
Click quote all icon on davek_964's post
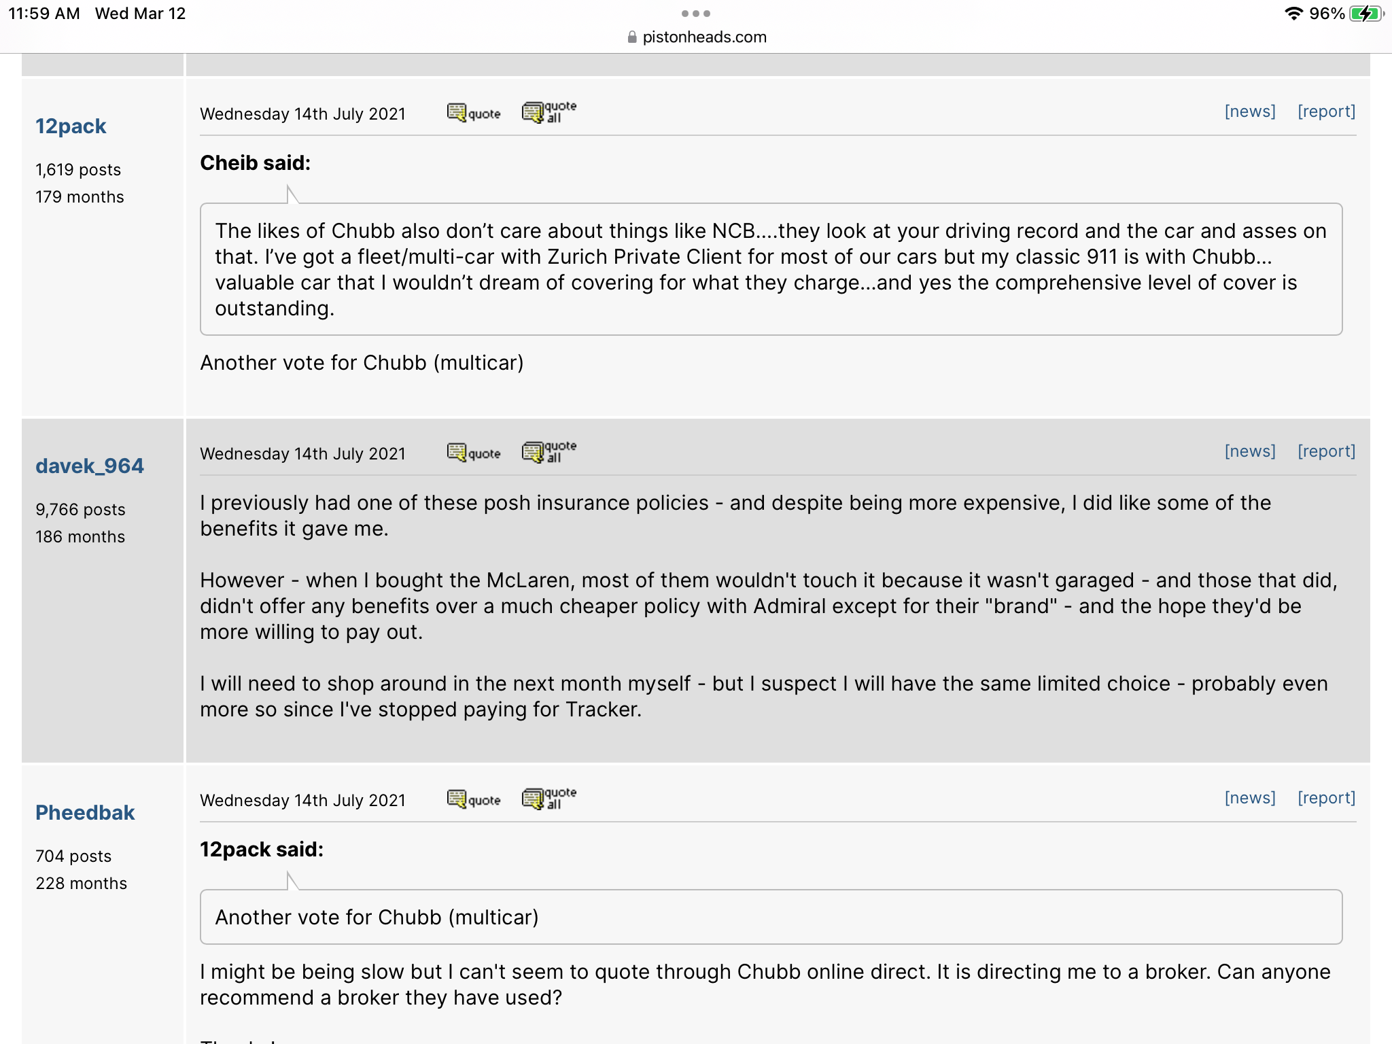point(549,452)
